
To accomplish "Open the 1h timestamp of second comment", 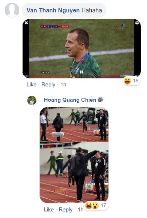I will pyautogui.click(x=80, y=210).
